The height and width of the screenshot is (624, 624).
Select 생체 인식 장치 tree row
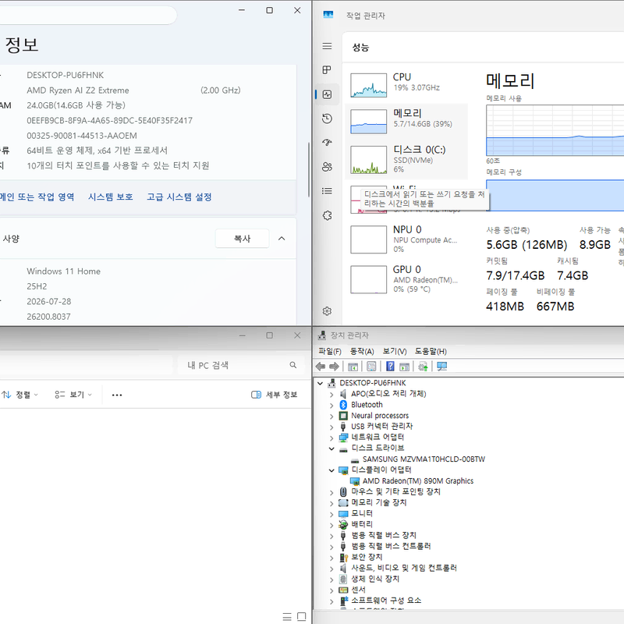tap(375, 579)
